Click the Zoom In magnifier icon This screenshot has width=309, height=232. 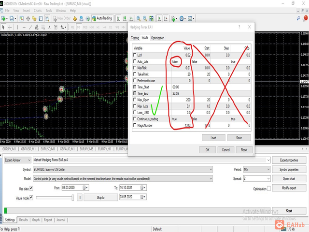pyautogui.click(x=139, y=19)
